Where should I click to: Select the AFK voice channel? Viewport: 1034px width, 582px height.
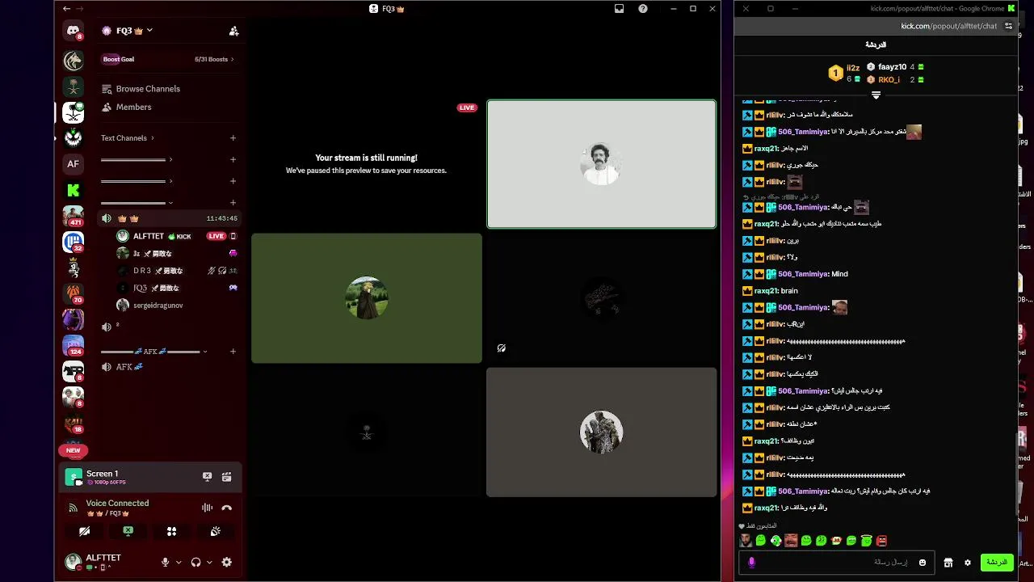(x=170, y=367)
